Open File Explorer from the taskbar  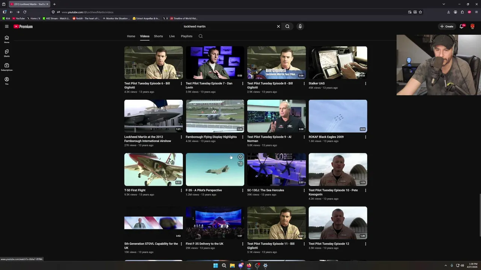pyautogui.click(x=232, y=265)
